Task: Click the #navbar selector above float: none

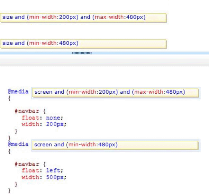Action: coord(26,111)
